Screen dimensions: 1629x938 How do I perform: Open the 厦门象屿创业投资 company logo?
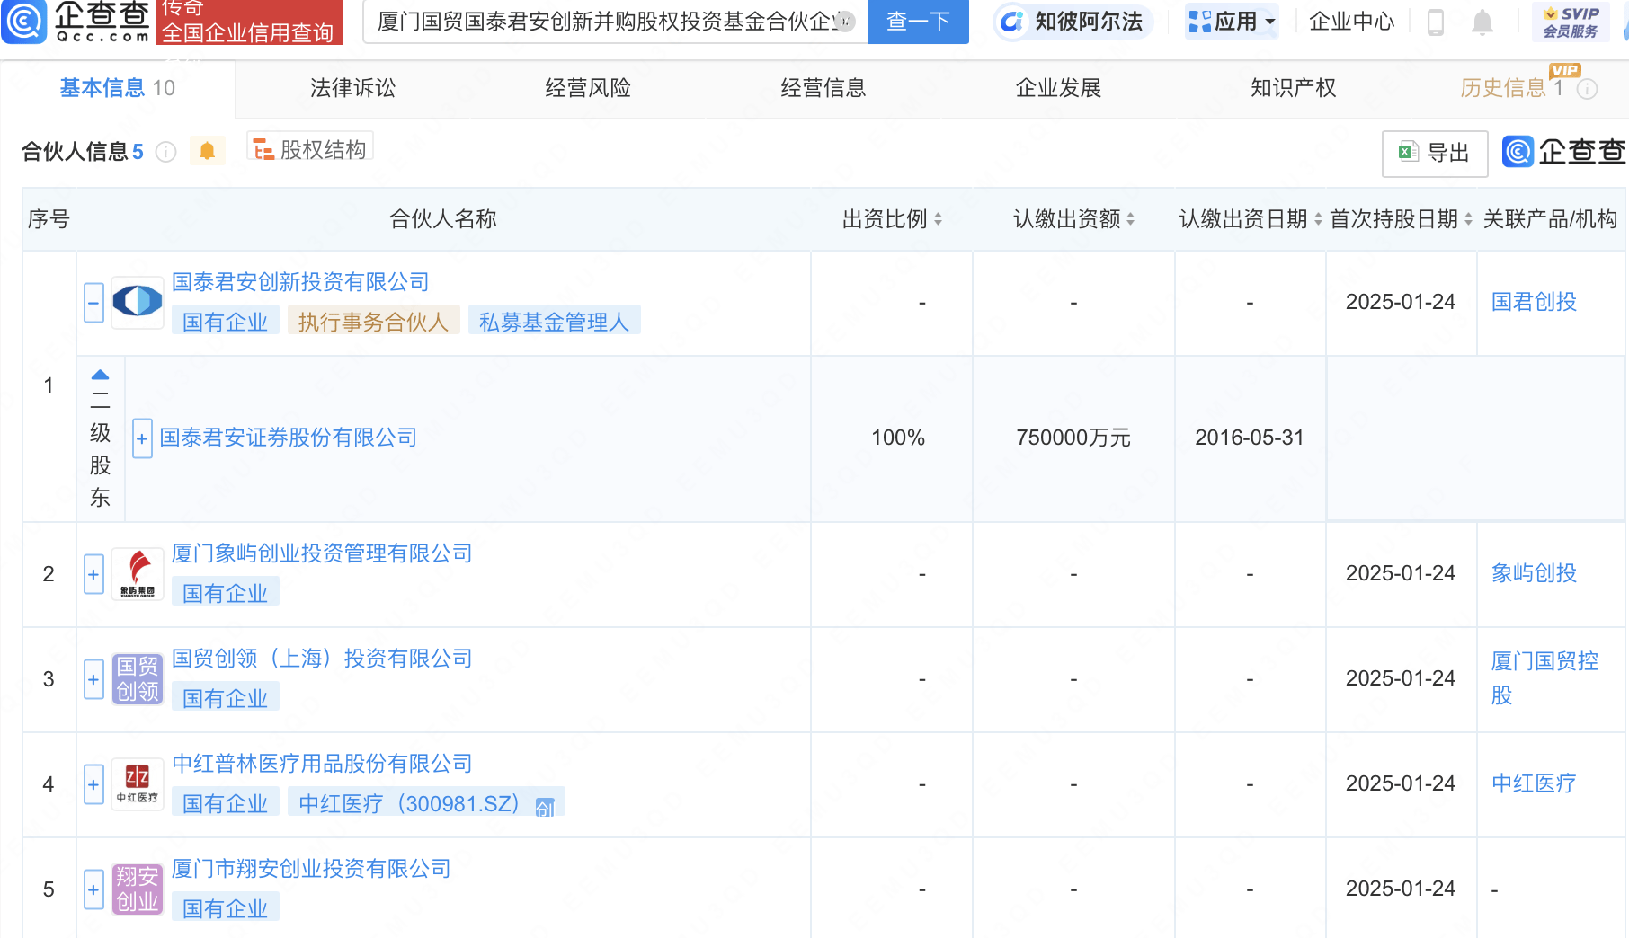138,573
